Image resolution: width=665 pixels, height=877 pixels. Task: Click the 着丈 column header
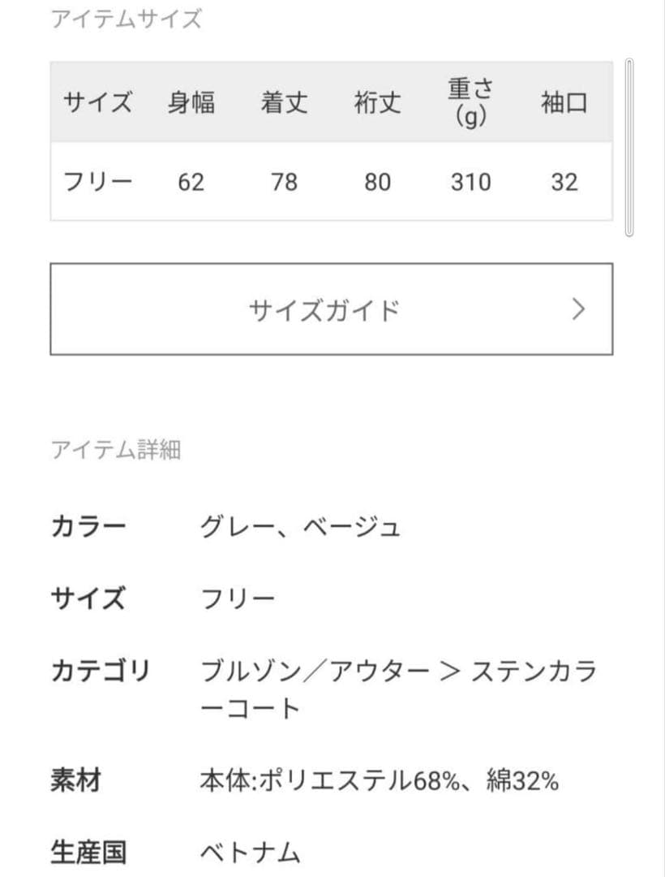pos(284,102)
